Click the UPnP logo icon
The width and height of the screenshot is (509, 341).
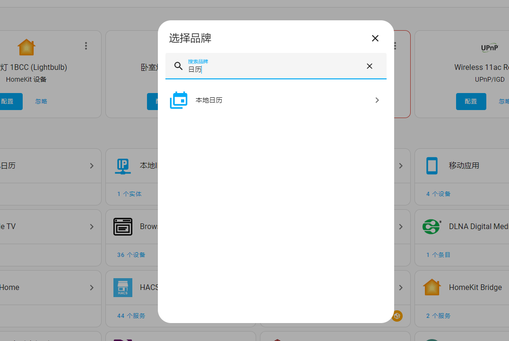pyautogui.click(x=489, y=48)
